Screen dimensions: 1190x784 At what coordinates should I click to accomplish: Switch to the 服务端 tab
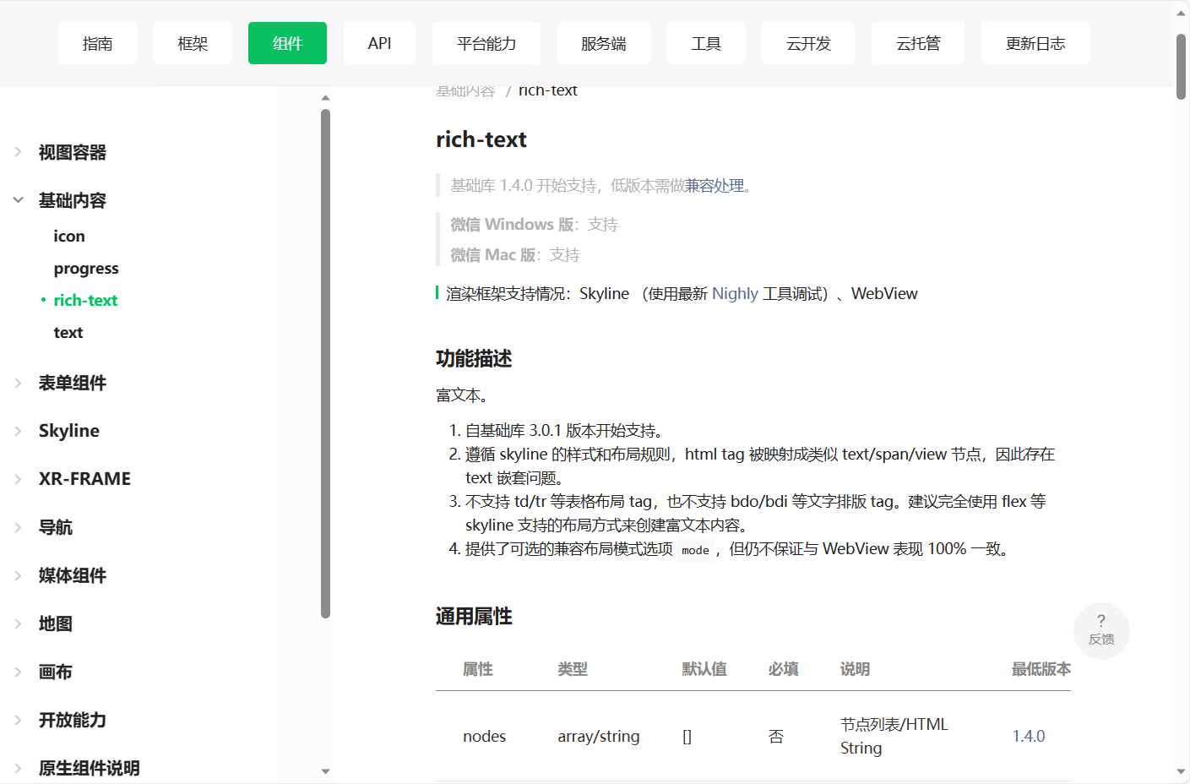click(x=604, y=43)
